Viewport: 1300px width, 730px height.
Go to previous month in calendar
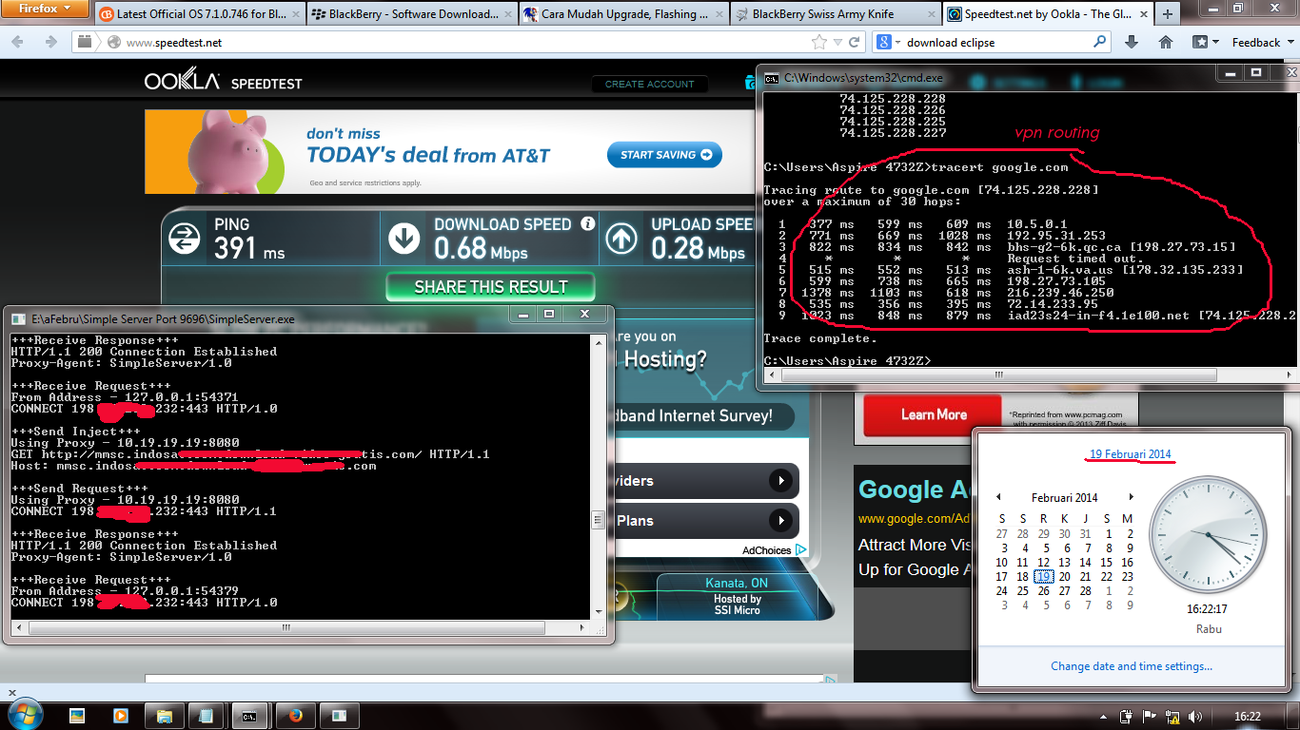[x=998, y=497]
